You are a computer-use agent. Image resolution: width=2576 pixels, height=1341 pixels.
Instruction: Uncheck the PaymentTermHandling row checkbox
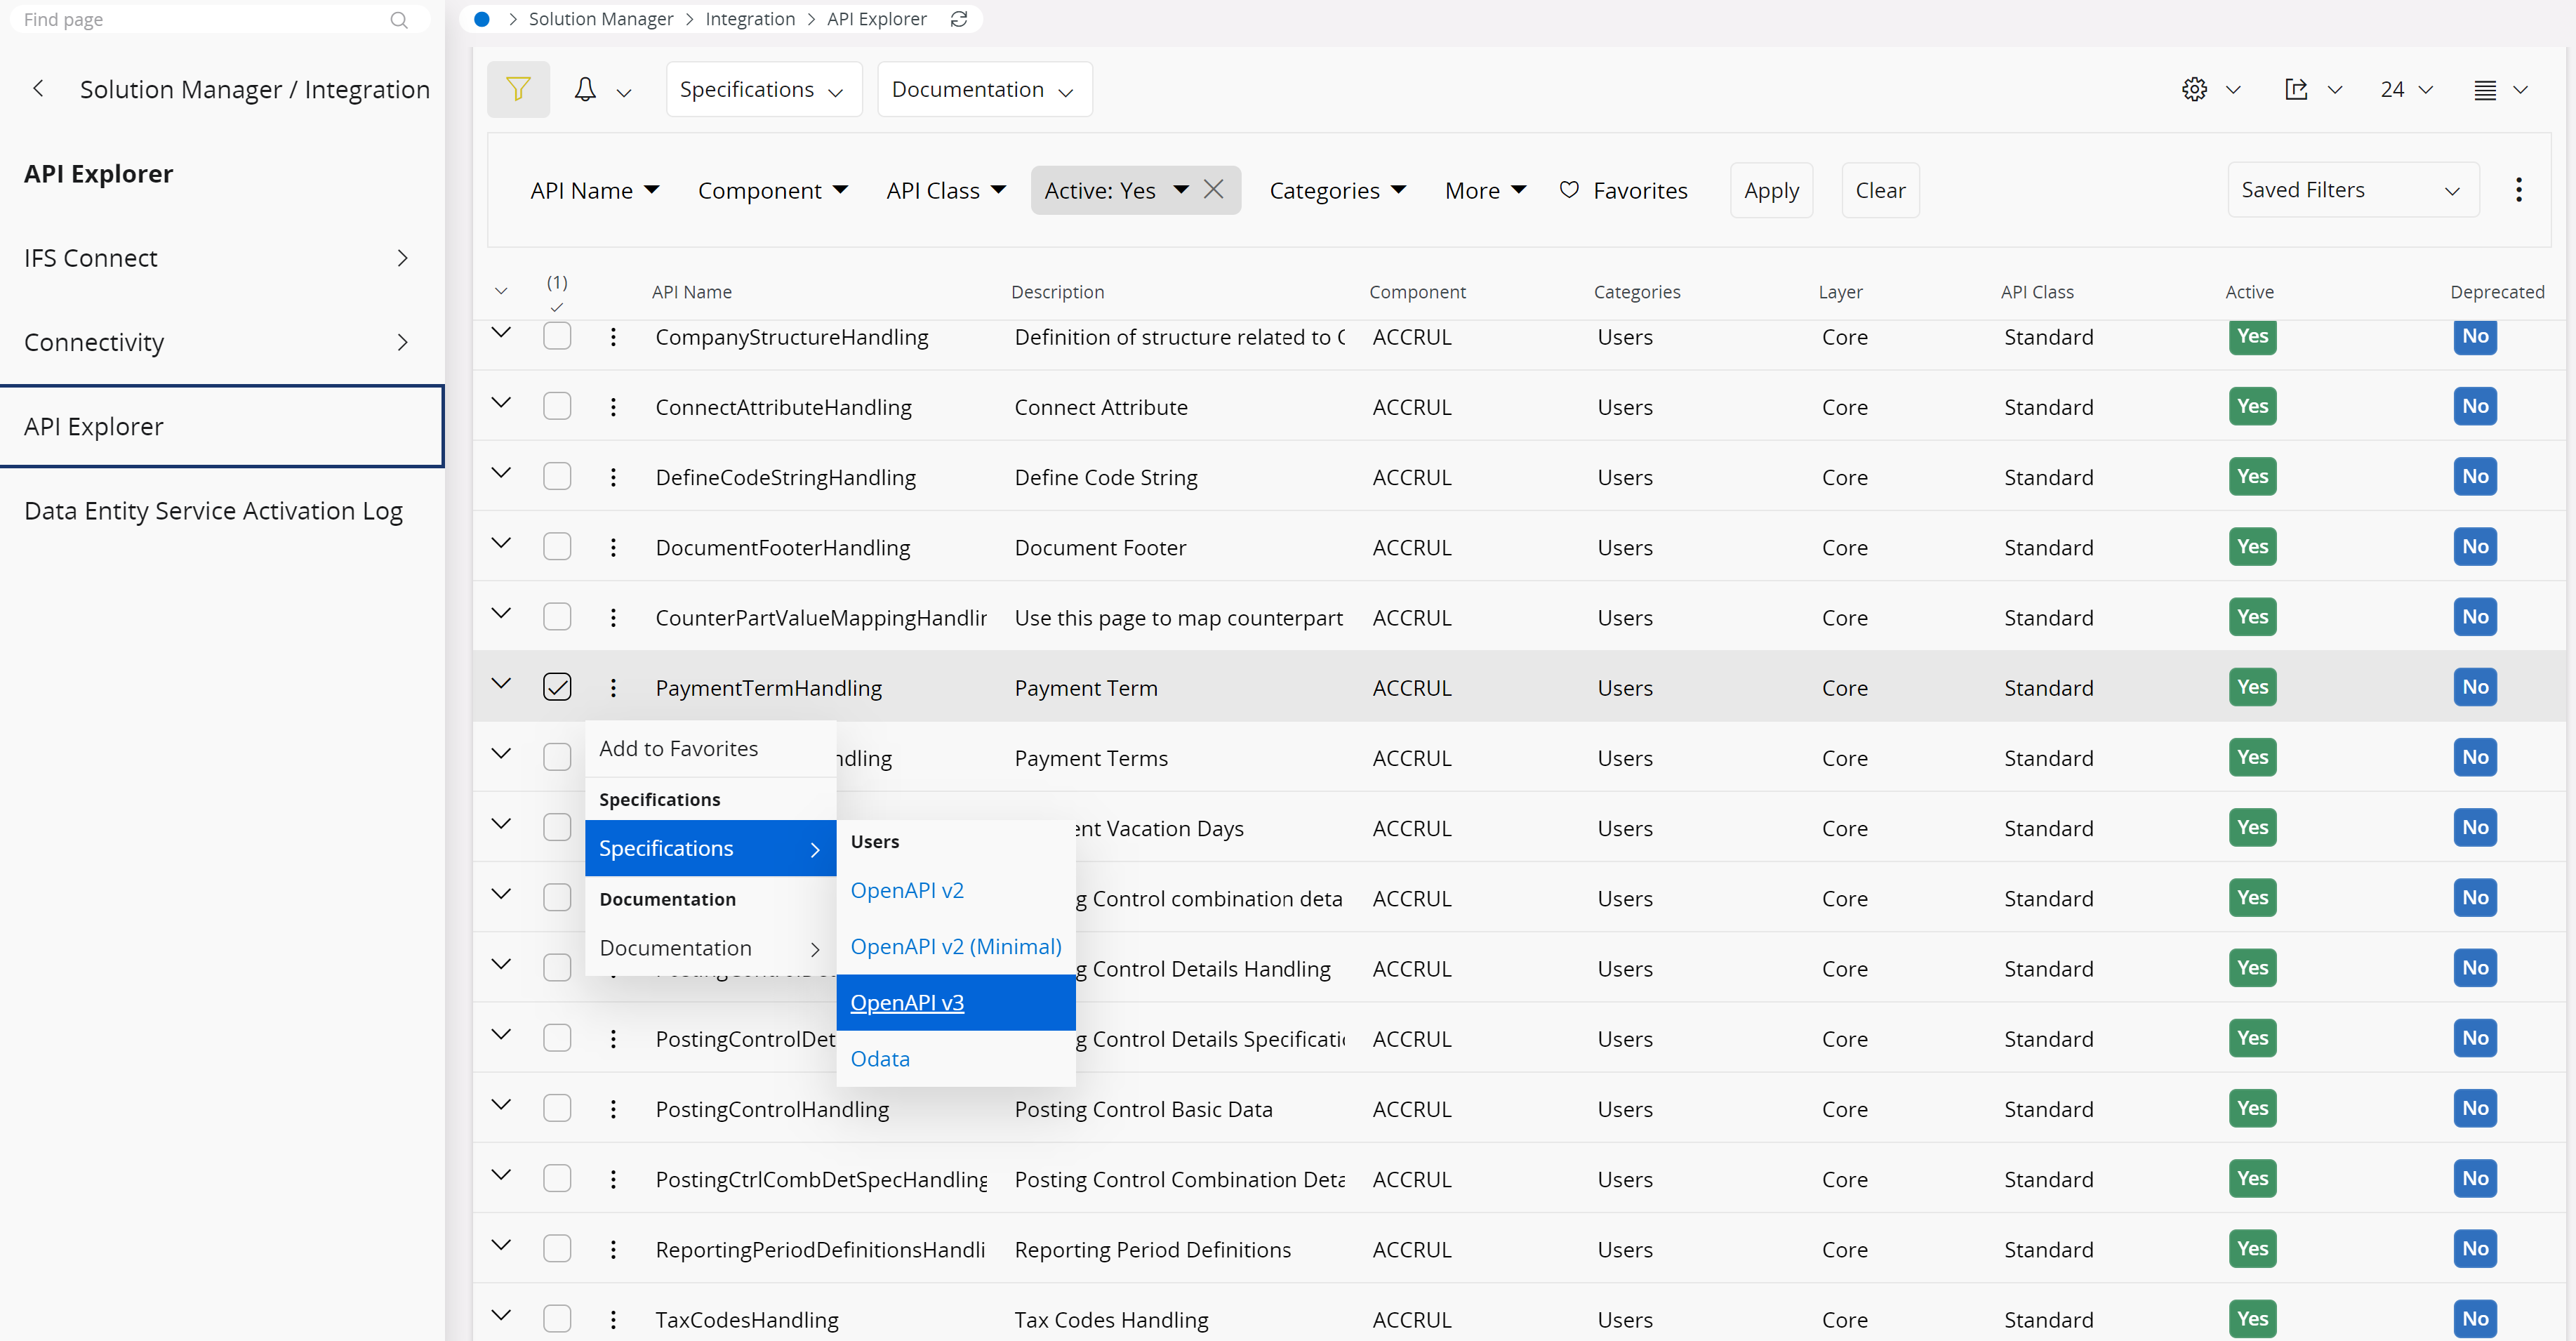(x=557, y=687)
